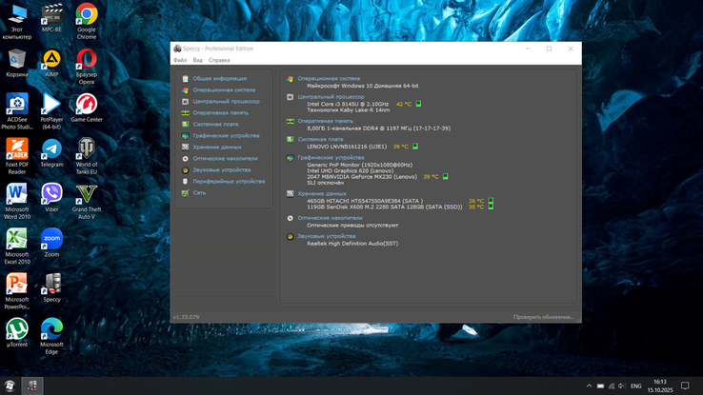Open the Центральный процессор heading in summary panel

point(331,97)
